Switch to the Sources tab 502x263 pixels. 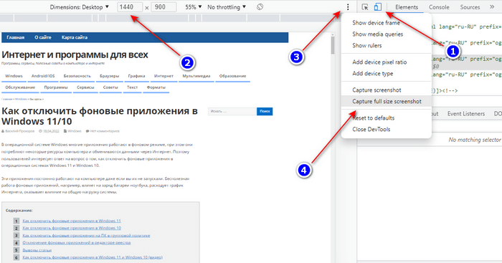470,7
